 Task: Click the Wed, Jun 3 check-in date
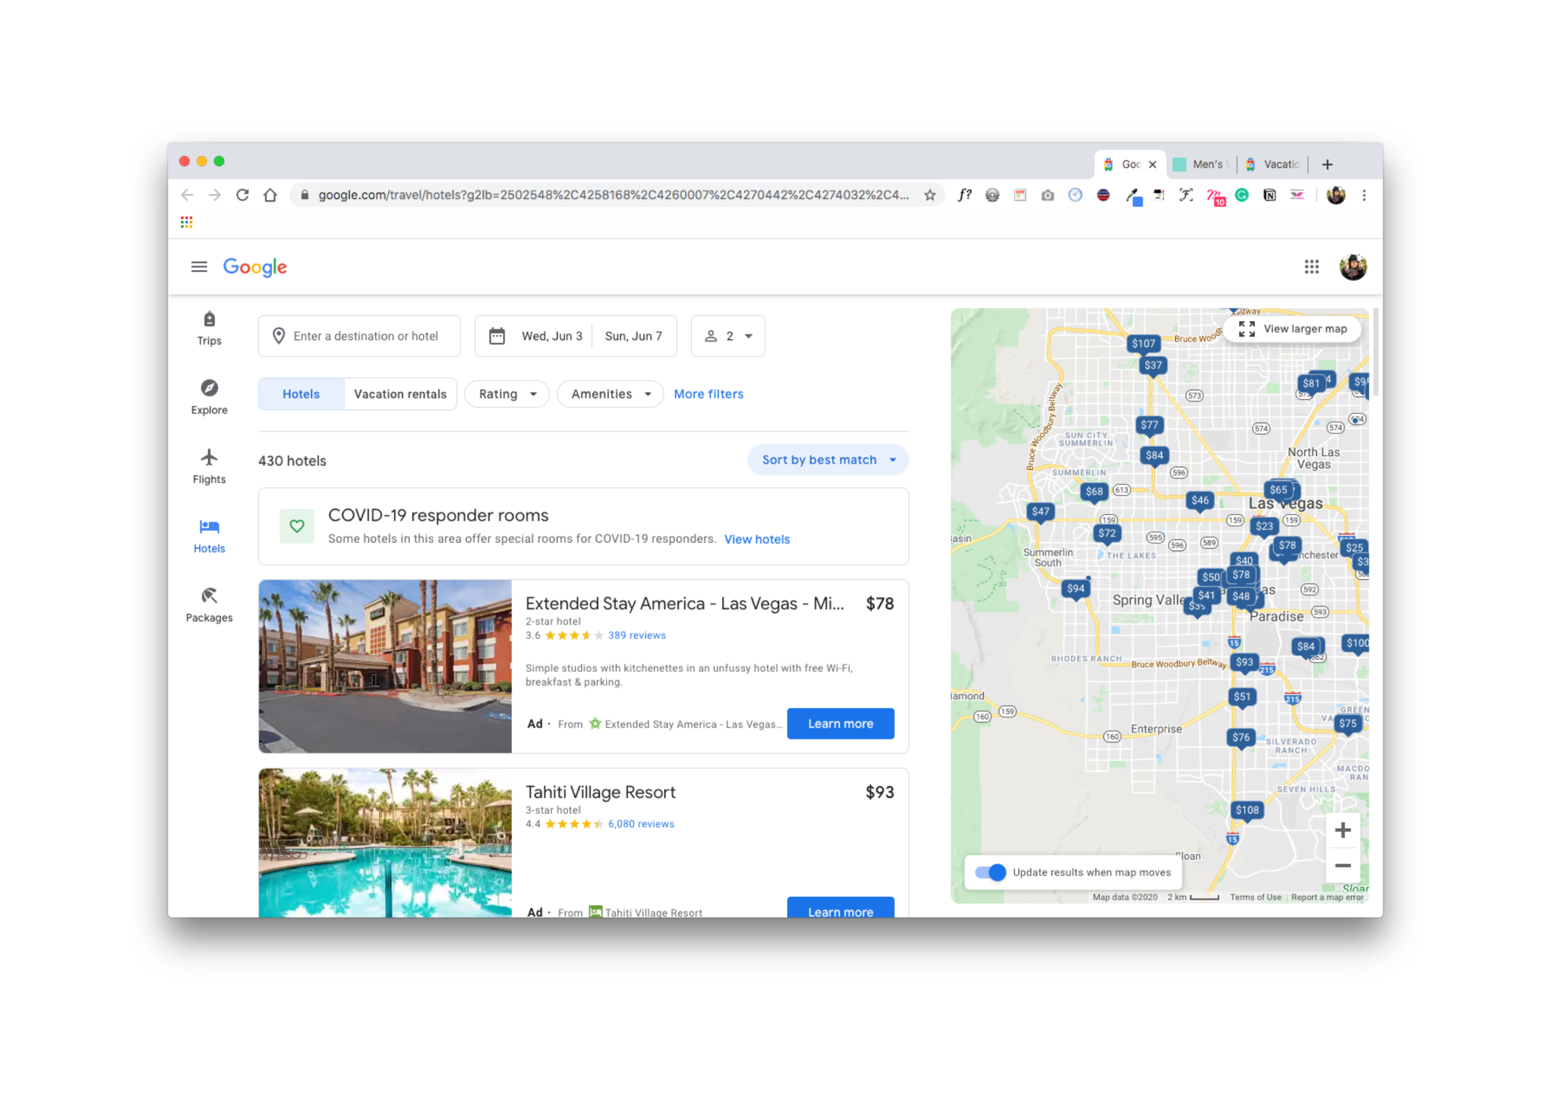[552, 336]
